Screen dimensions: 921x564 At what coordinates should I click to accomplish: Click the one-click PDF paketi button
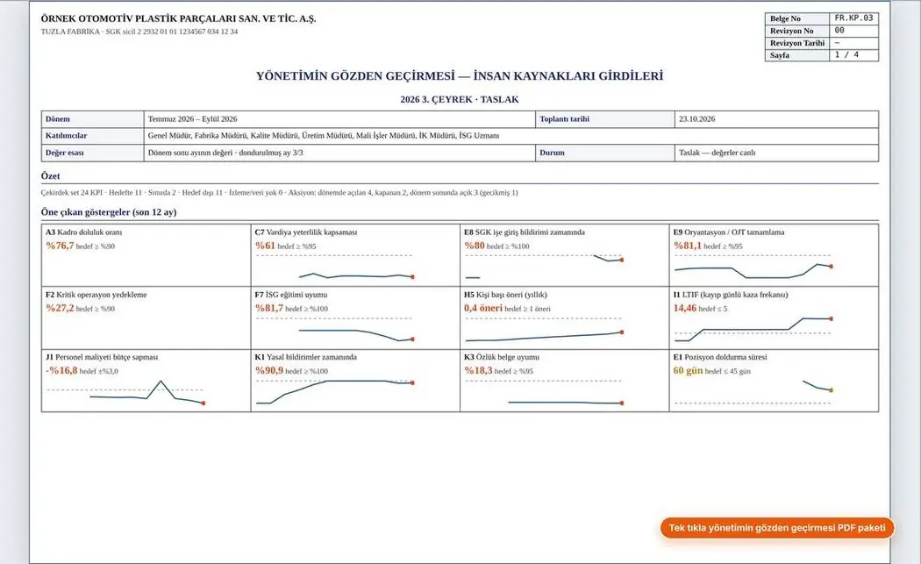777,527
